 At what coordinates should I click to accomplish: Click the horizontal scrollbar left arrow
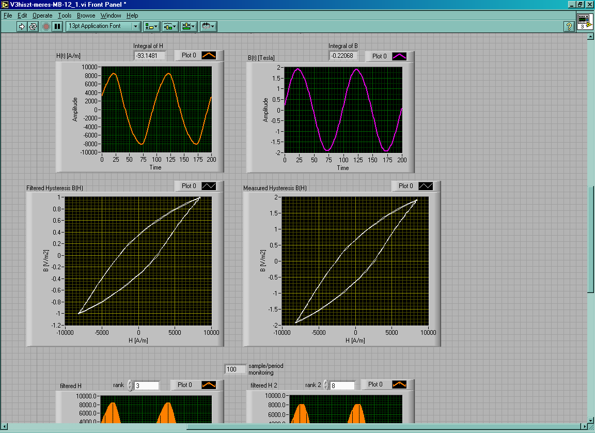click(4, 427)
